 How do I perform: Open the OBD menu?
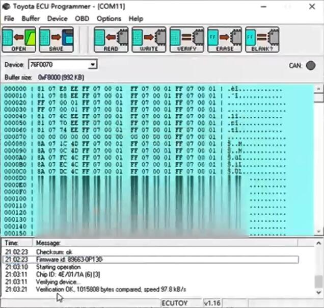82,19
